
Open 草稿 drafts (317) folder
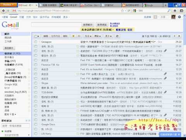click(10, 61)
